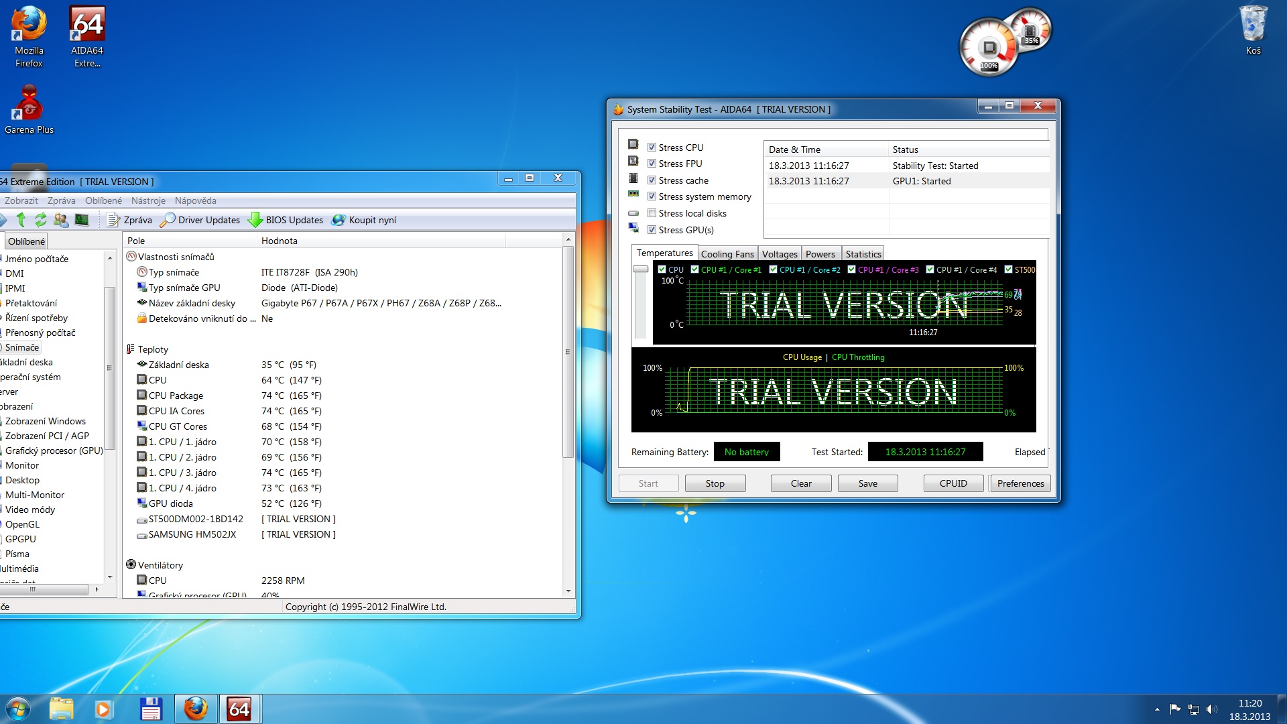
Task: Switch to Statistics tab
Action: coord(863,254)
